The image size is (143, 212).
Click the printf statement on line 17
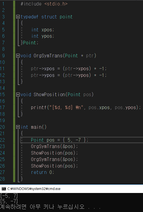(x=86, y=108)
